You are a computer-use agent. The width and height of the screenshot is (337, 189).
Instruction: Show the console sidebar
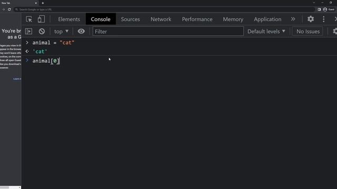click(x=29, y=31)
